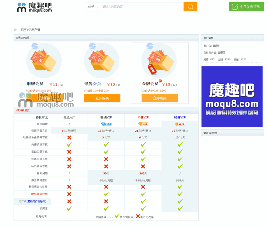Click 终身VIP checkmark in 求资源 row
This screenshot has height=228, width=268.
pyautogui.click(x=180, y=208)
